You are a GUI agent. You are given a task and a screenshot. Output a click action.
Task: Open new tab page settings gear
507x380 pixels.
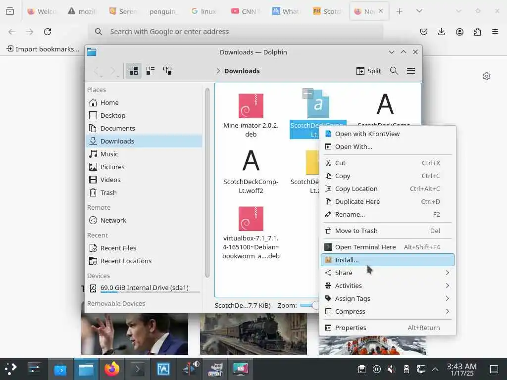(487, 76)
